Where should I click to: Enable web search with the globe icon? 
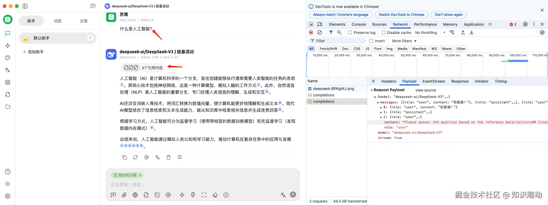pos(135,195)
